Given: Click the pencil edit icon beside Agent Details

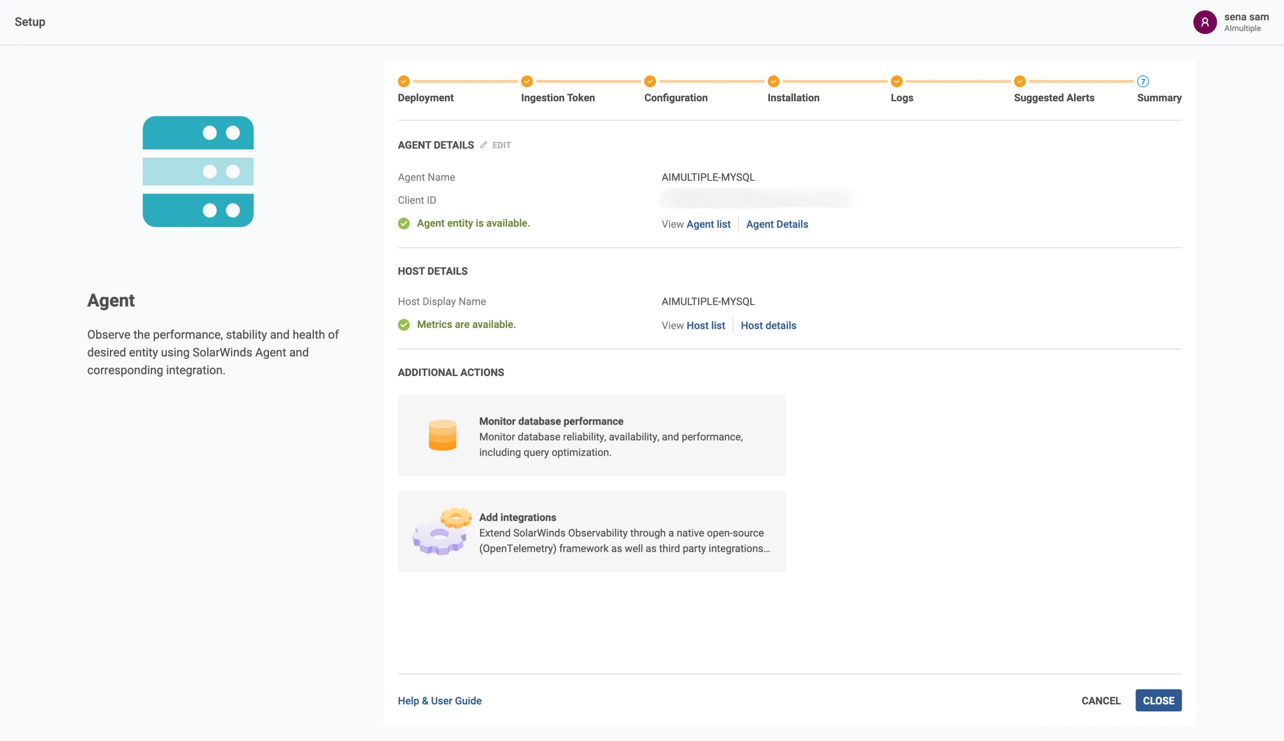Looking at the screenshot, I should (484, 145).
